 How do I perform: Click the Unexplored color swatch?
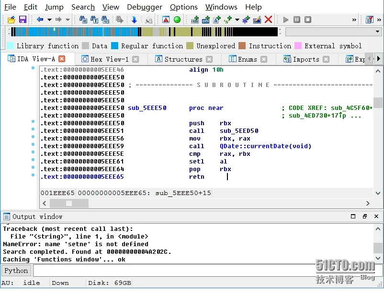[190, 46]
